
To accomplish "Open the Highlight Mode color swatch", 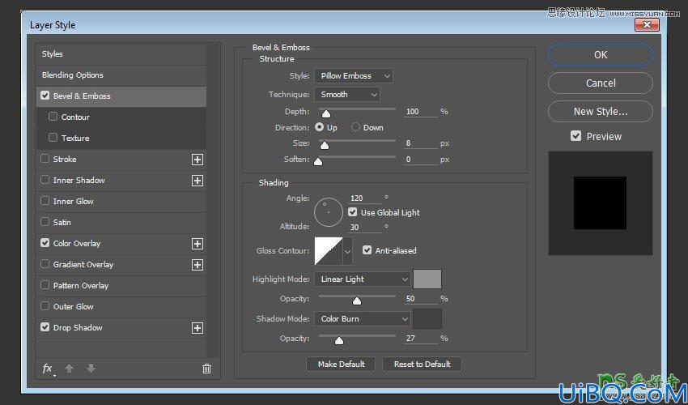I will point(427,279).
